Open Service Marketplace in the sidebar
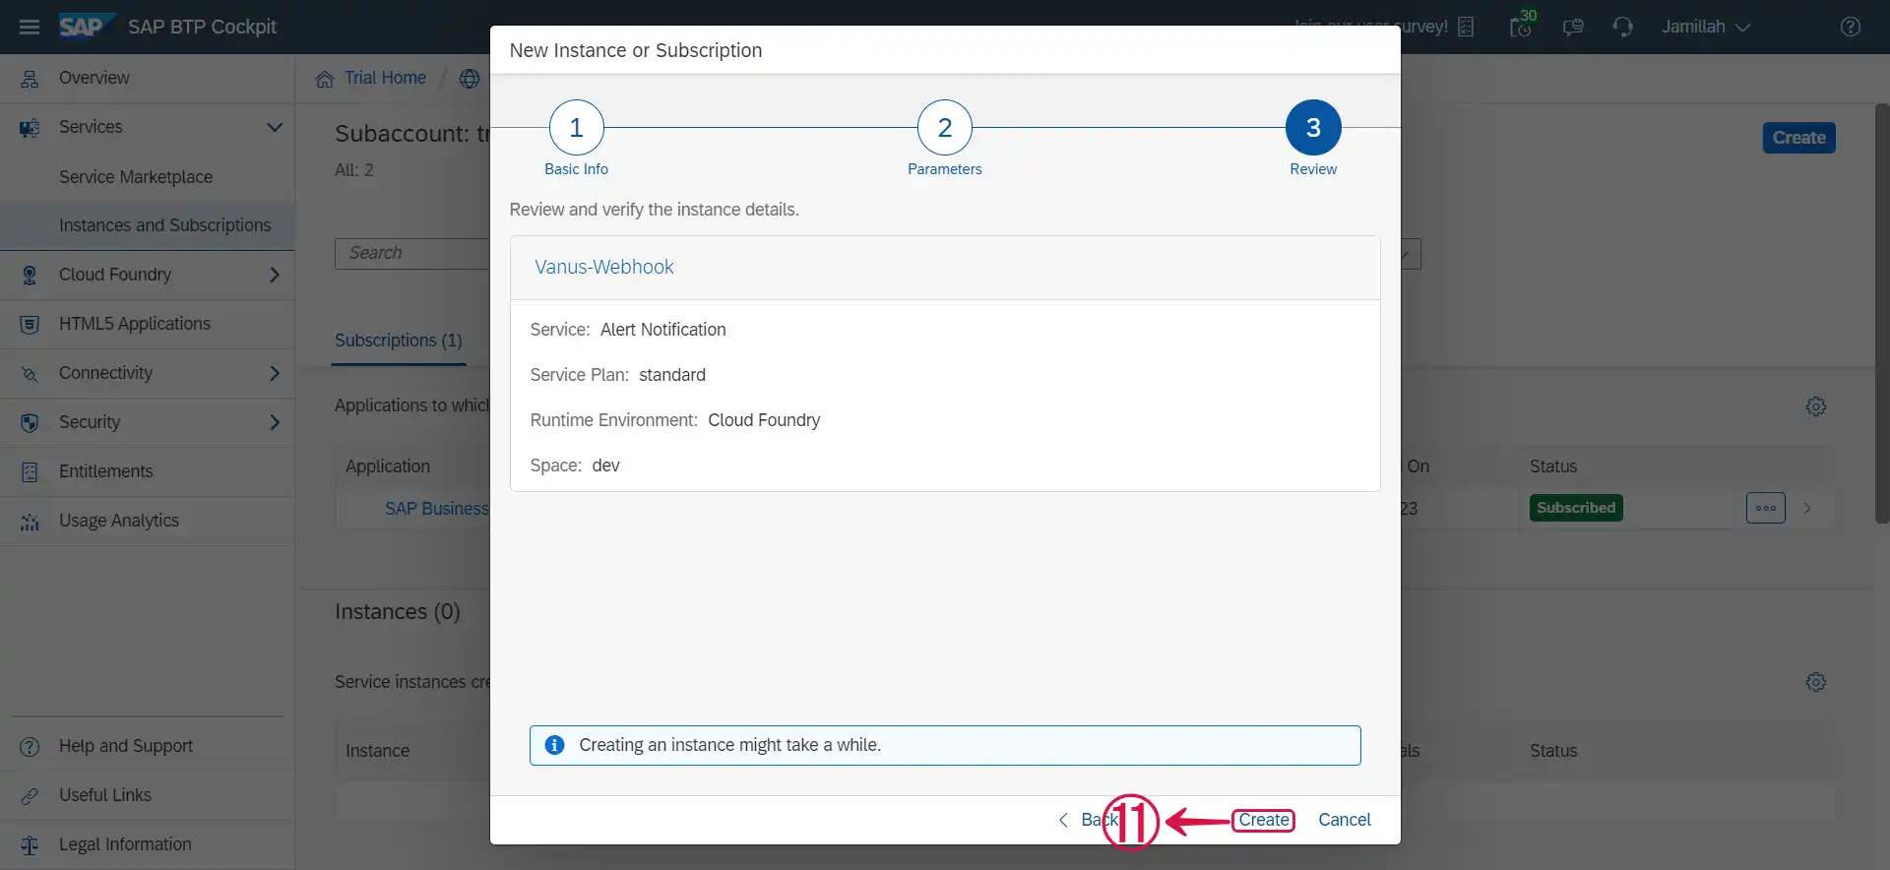Image resolution: width=1890 pixels, height=870 pixels. tap(136, 177)
